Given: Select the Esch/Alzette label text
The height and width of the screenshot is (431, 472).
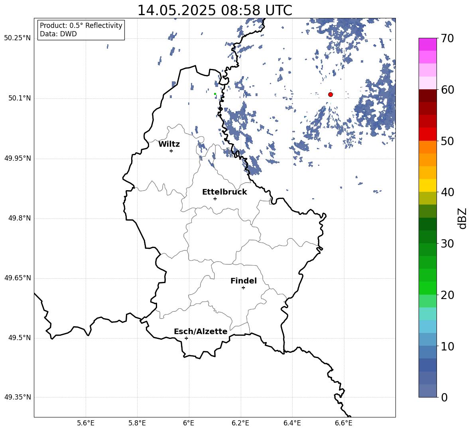Looking at the screenshot, I should (x=201, y=332).
